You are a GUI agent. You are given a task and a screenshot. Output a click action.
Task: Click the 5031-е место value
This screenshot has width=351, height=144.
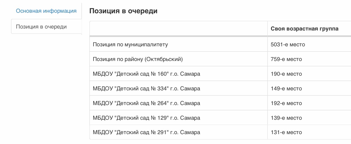coord(288,44)
